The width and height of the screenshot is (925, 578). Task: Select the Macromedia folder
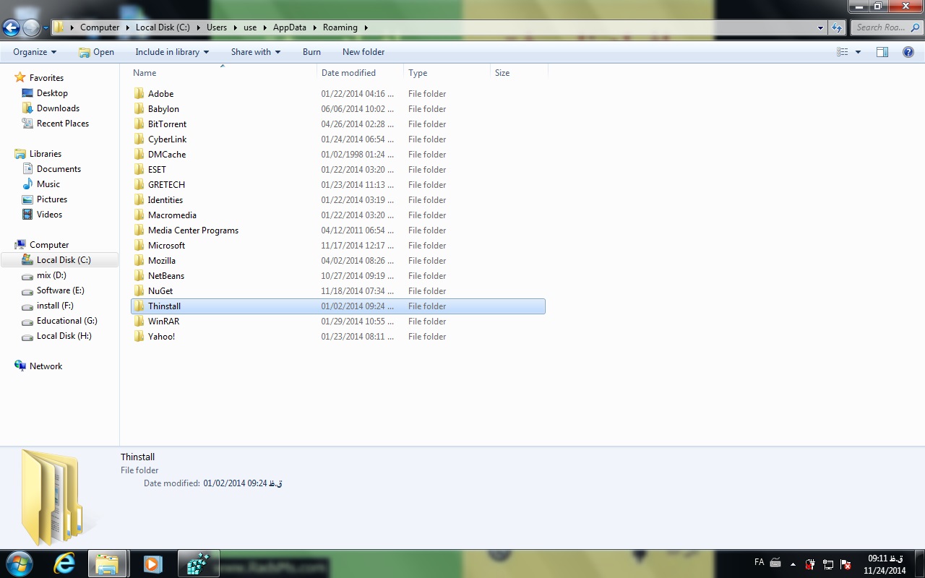pos(338,215)
